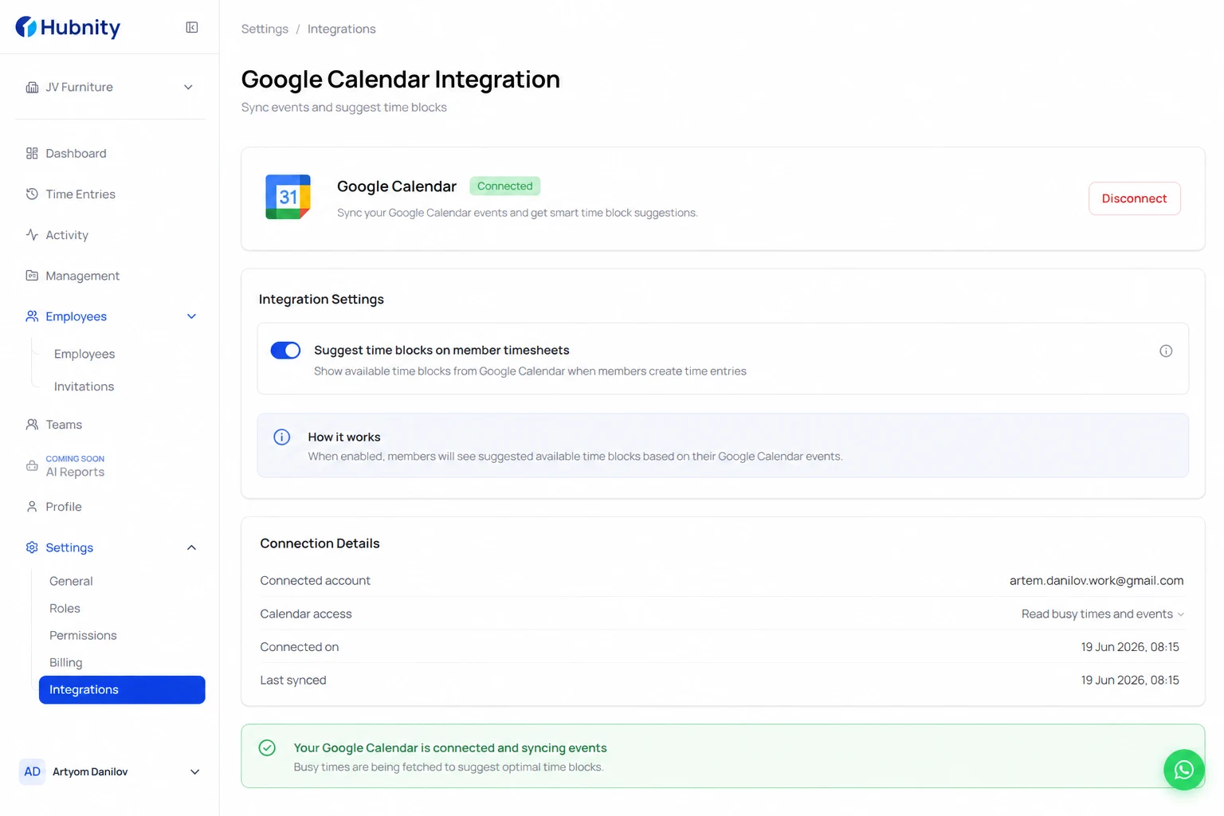Viewport: 1224px width, 816px height.
Task: Click the Last synced date value
Action: pos(1130,680)
